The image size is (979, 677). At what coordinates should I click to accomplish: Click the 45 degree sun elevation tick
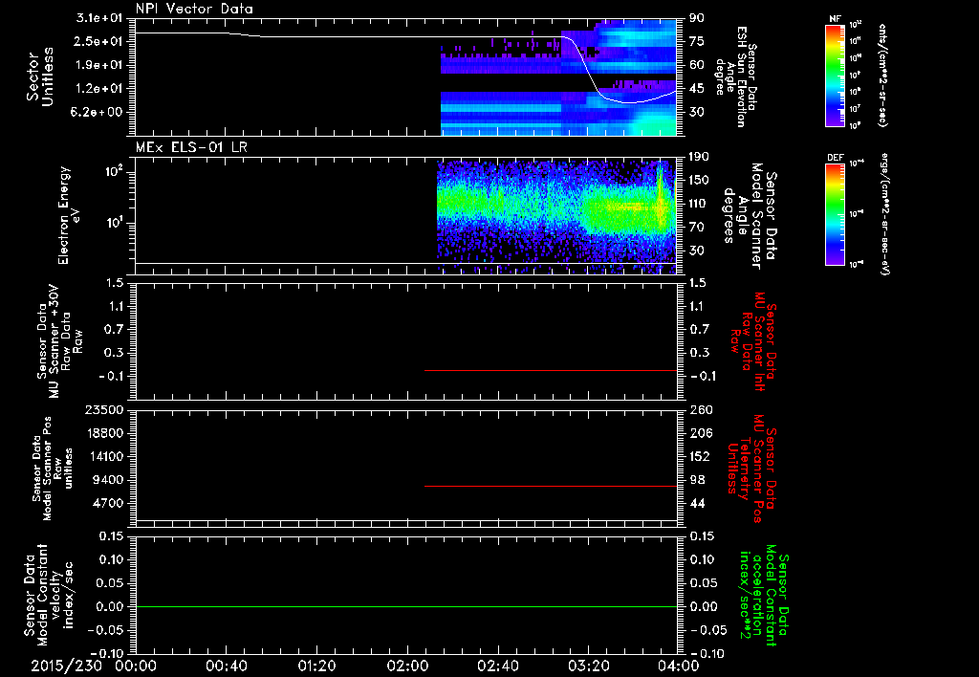(697, 89)
